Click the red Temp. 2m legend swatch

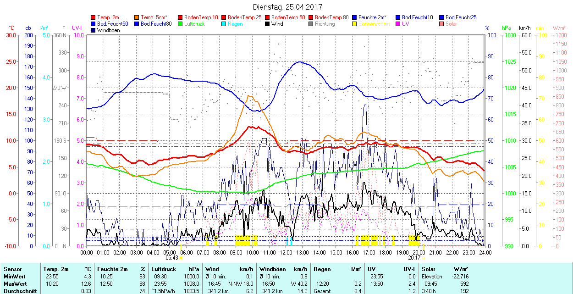tap(94, 17)
